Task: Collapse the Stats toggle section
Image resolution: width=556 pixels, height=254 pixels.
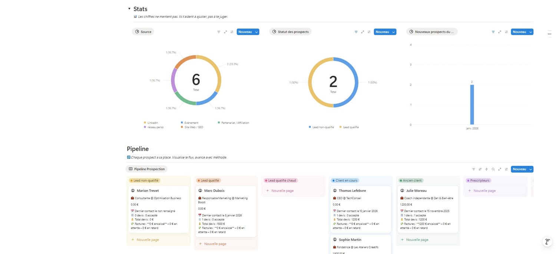Action: tap(129, 9)
